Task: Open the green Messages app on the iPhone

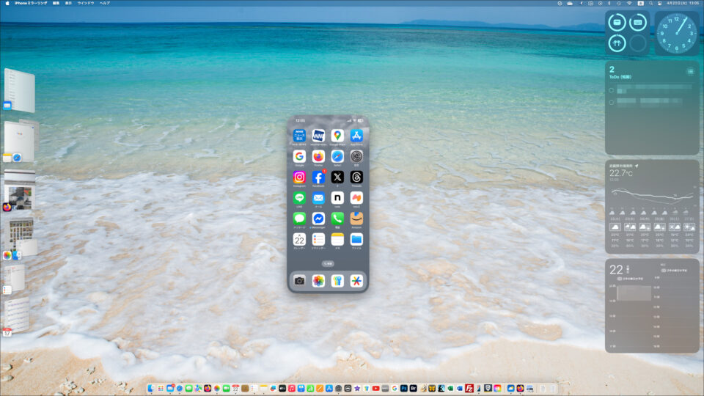Action: click(299, 219)
